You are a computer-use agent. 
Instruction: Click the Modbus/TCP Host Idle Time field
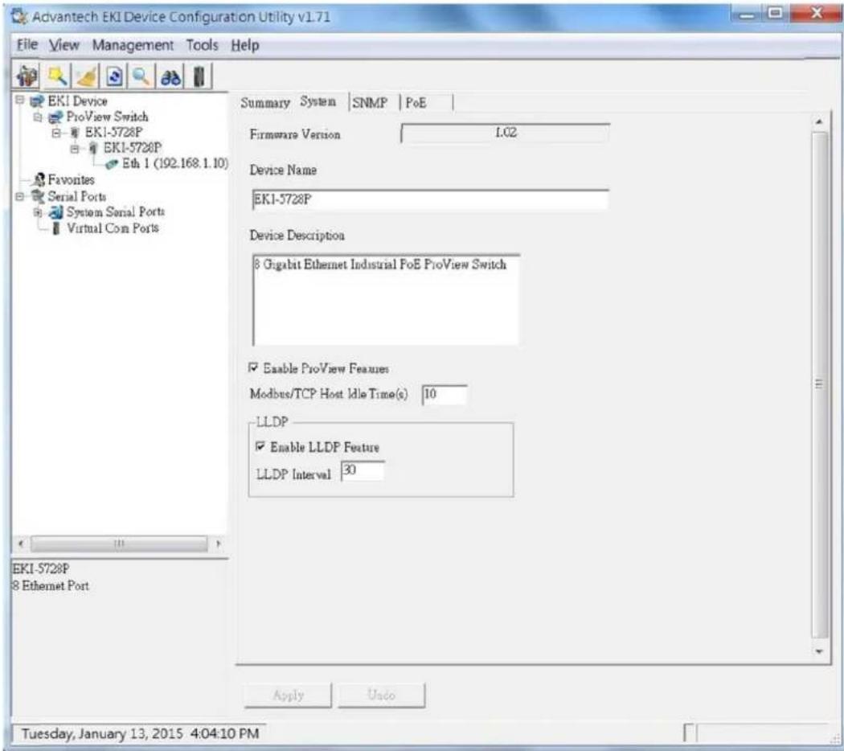(445, 395)
